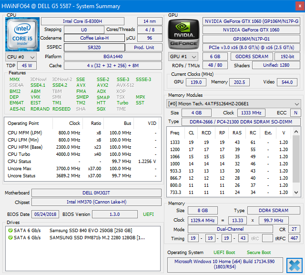Open the CPU #0 selector dropdown
The image size is (305, 275).
[x=21, y=57]
